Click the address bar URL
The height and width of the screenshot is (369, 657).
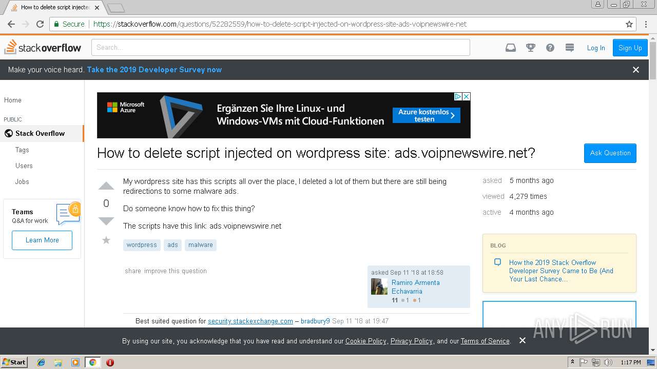click(280, 24)
